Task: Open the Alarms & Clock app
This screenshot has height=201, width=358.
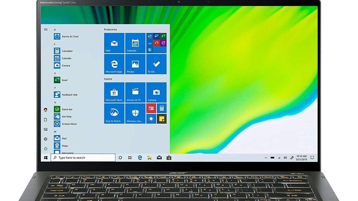Action: click(x=66, y=36)
